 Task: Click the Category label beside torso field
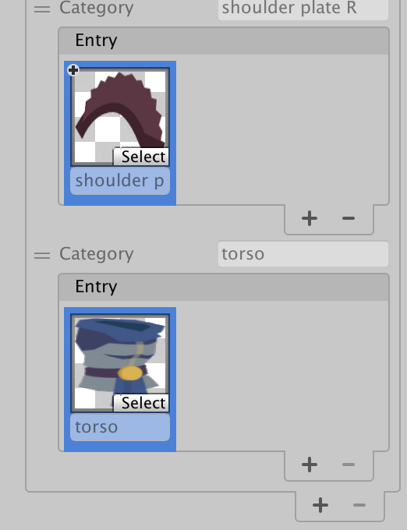pos(97,254)
